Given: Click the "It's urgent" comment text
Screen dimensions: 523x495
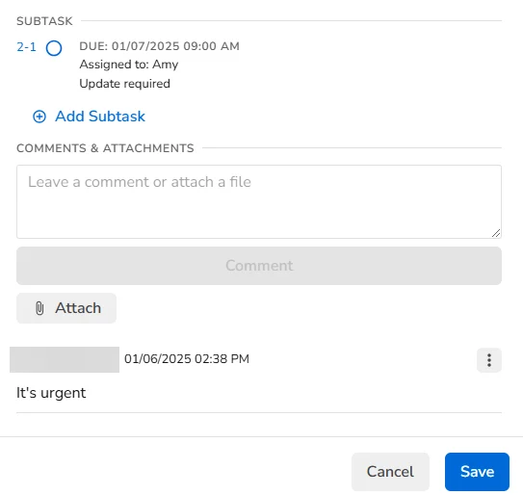Looking at the screenshot, I should tap(51, 393).
